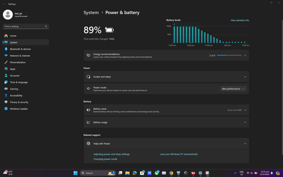Open Personalization settings

pos(26,62)
